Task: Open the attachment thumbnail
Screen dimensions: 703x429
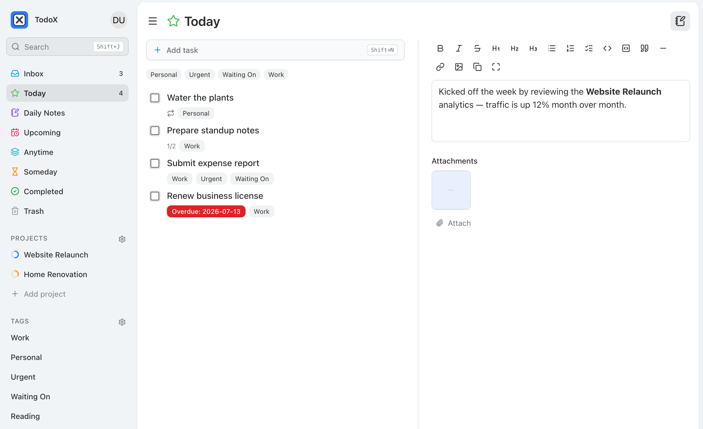Action: click(x=451, y=190)
